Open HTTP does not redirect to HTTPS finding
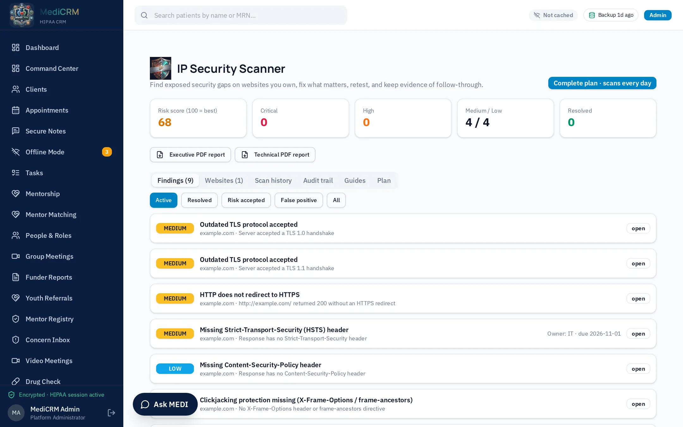This screenshot has width=683, height=427. click(x=403, y=299)
